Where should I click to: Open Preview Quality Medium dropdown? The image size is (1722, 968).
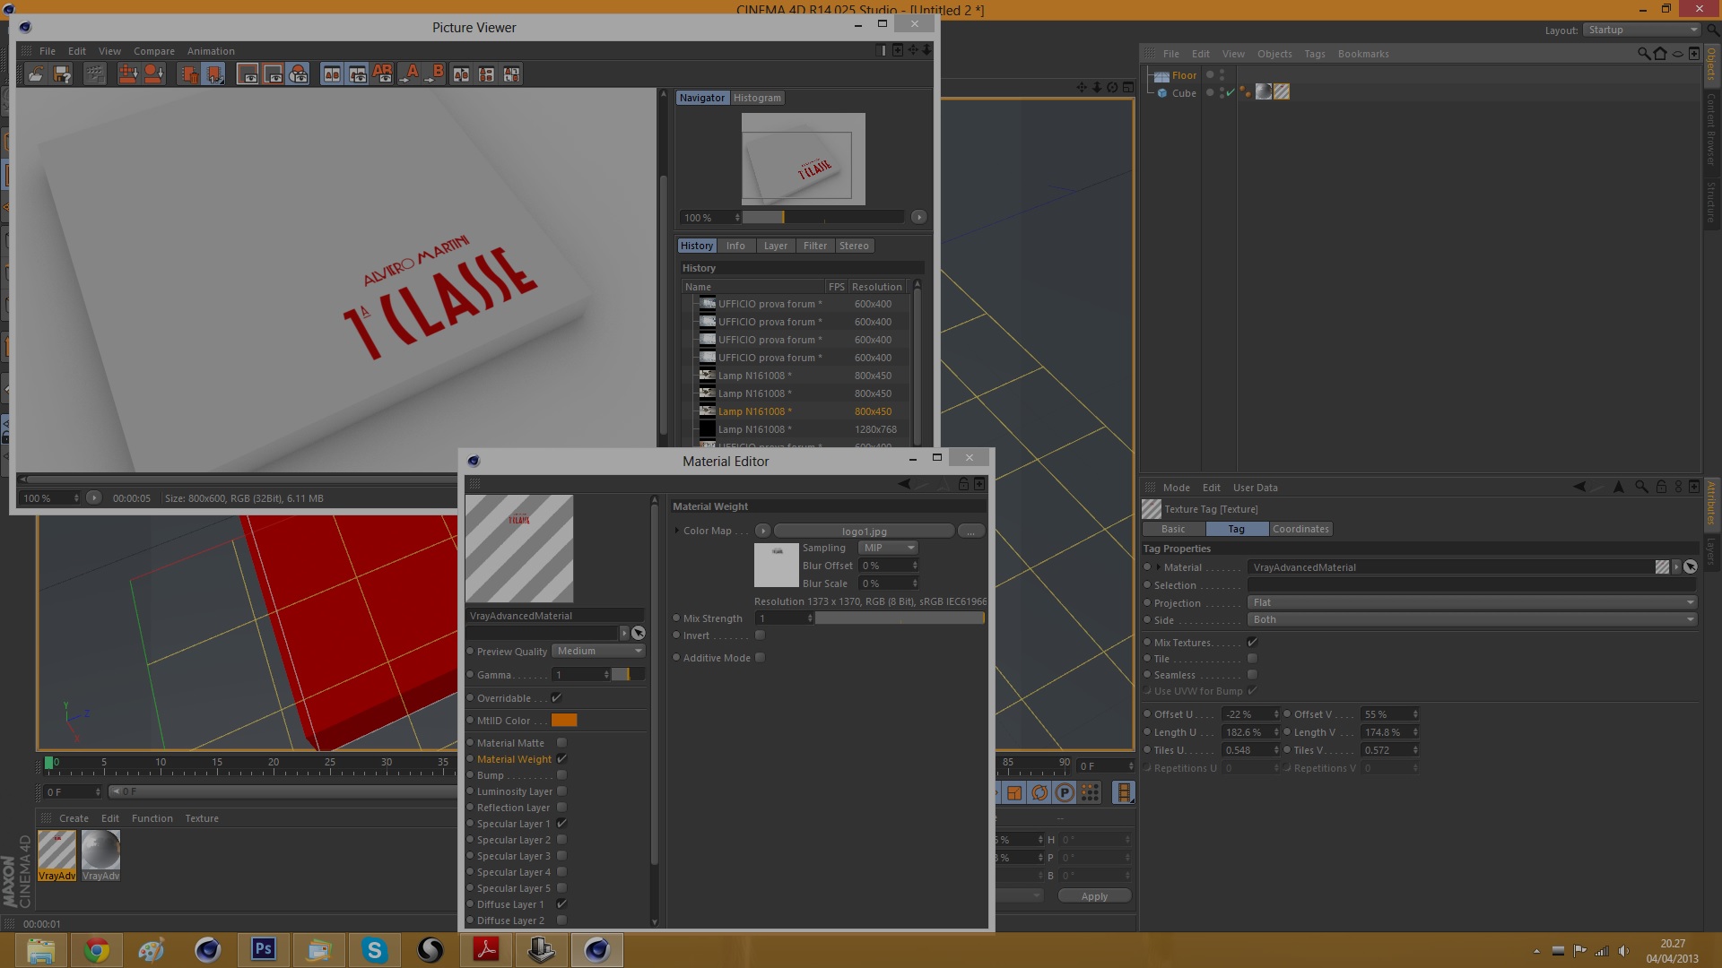click(x=597, y=652)
